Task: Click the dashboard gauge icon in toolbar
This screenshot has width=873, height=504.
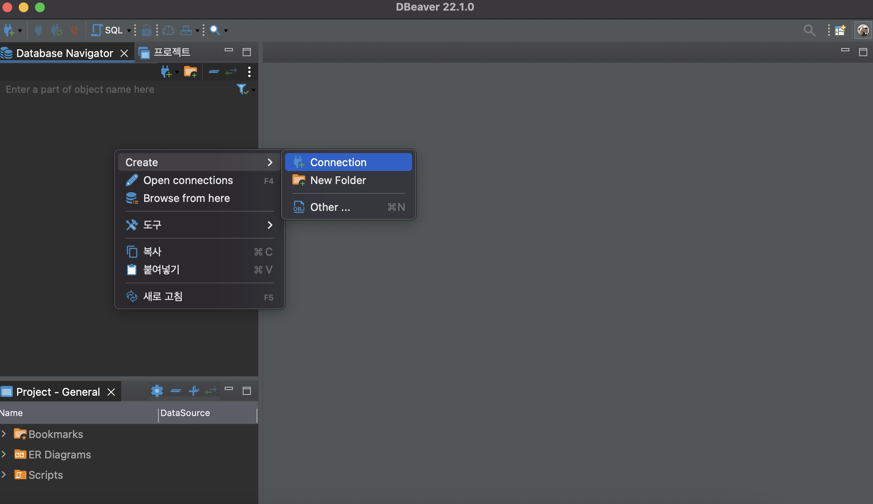Action: (x=168, y=30)
